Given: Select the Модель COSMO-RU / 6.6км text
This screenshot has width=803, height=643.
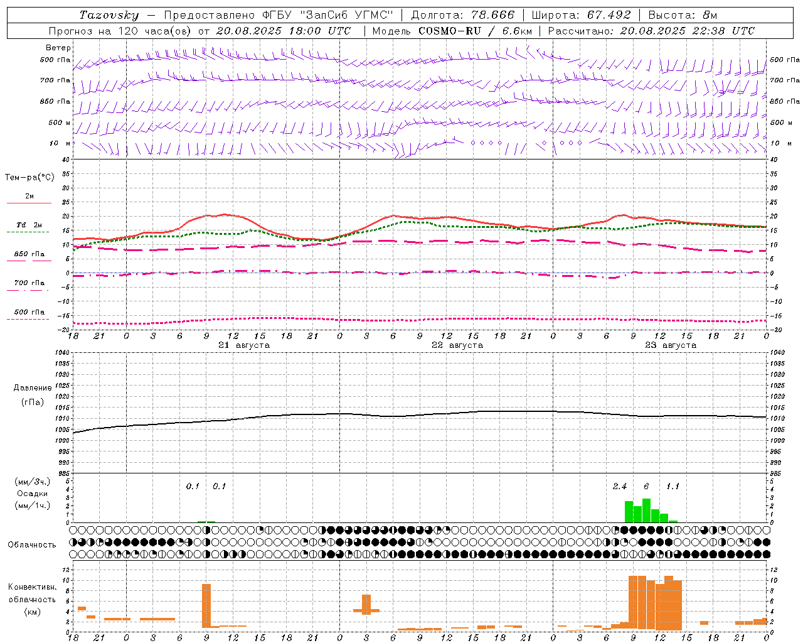Looking at the screenshot, I should click(x=452, y=31).
